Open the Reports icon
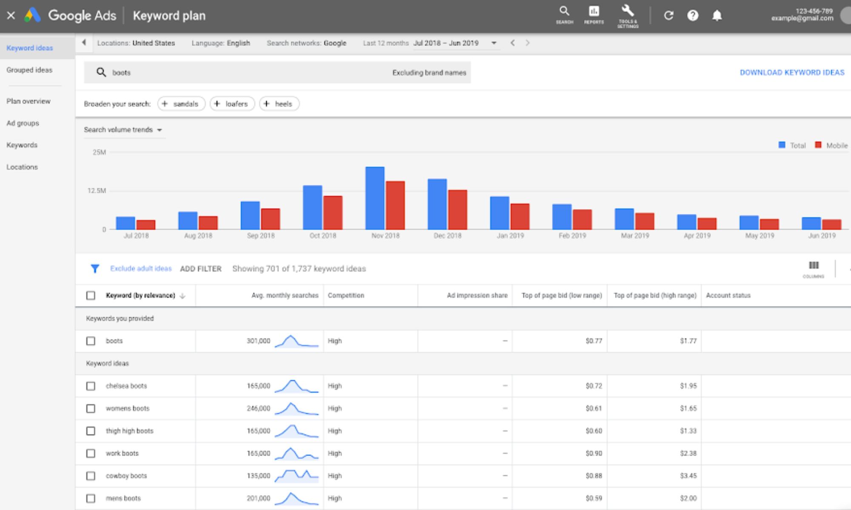Viewport: 851px width, 510px height. tap(594, 13)
